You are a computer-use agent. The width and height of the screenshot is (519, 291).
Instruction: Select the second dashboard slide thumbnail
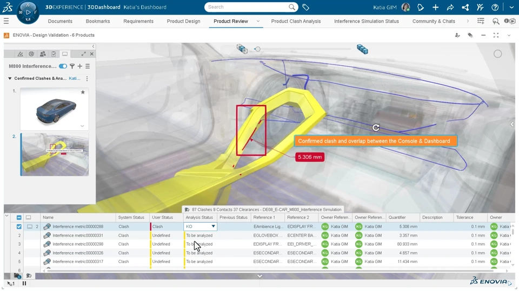pyautogui.click(x=55, y=155)
